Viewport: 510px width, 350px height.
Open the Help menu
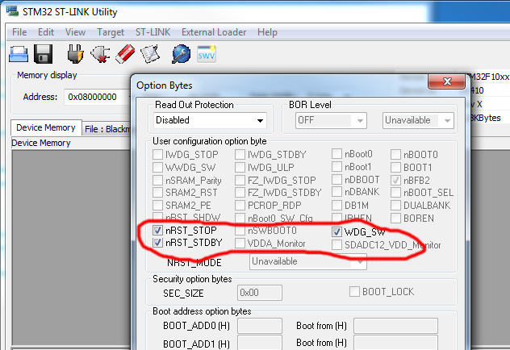[x=267, y=32]
